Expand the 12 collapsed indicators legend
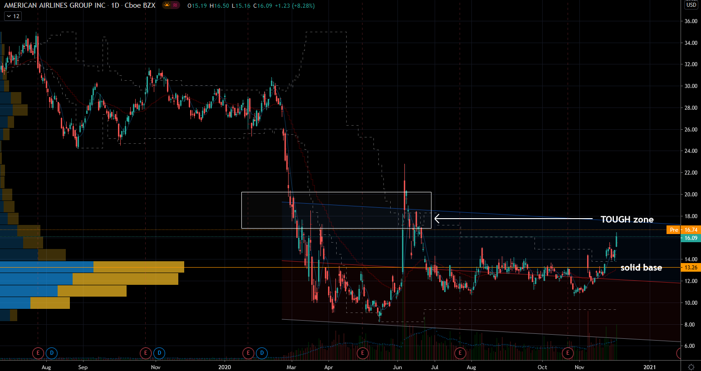 pos(13,16)
